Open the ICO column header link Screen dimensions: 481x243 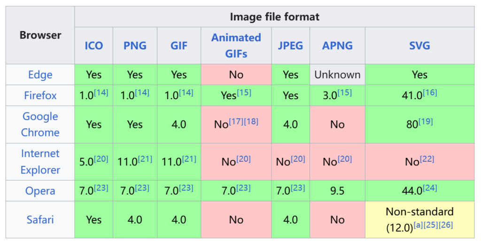click(93, 46)
